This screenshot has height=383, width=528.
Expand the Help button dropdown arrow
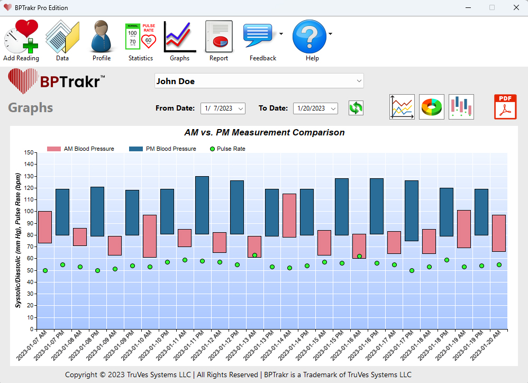coord(330,34)
